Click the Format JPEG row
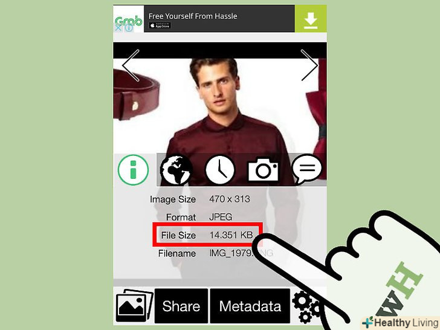440x330 pixels. point(199,217)
